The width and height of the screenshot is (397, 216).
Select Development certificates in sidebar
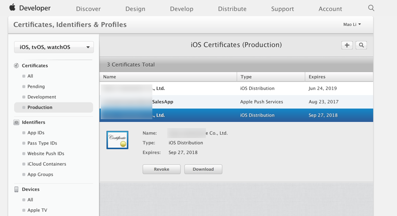(x=42, y=97)
